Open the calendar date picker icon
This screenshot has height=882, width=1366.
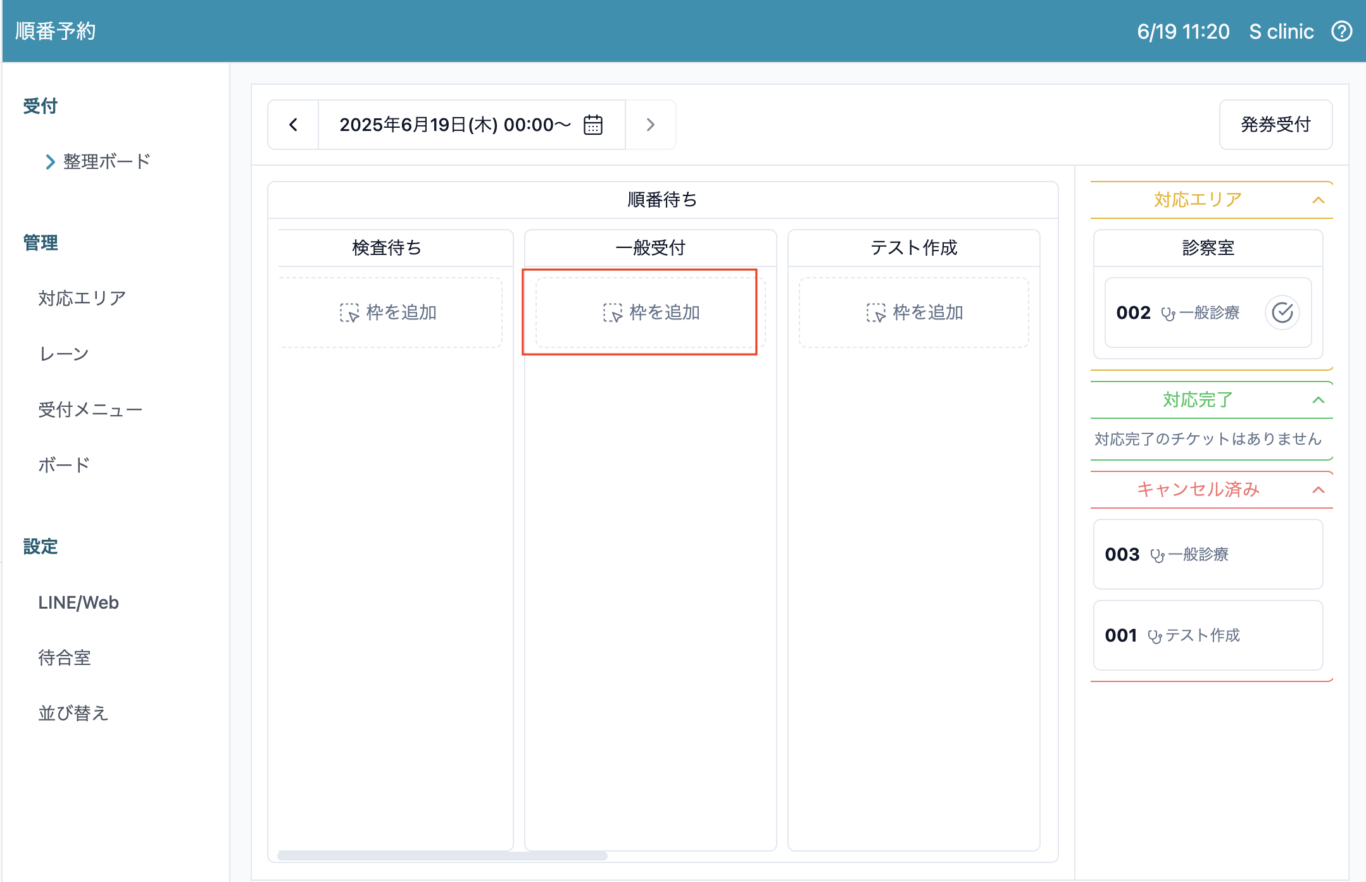pyautogui.click(x=593, y=125)
